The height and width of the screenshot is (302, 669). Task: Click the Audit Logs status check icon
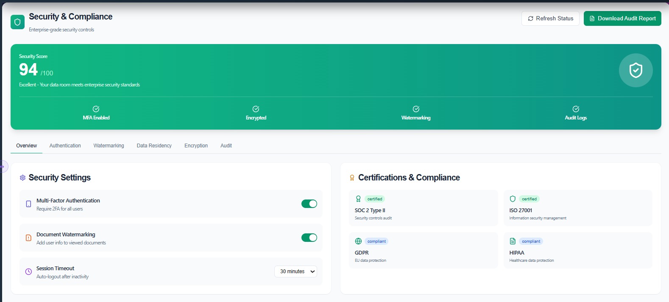pyautogui.click(x=576, y=109)
